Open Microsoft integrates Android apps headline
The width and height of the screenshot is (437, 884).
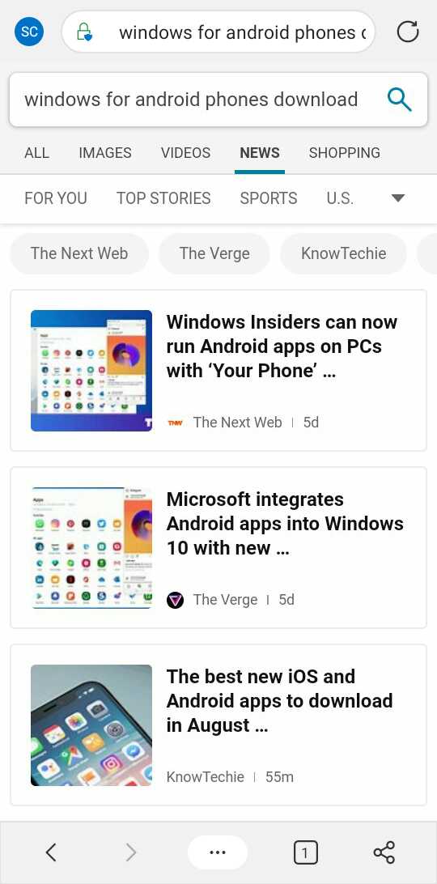285,523
